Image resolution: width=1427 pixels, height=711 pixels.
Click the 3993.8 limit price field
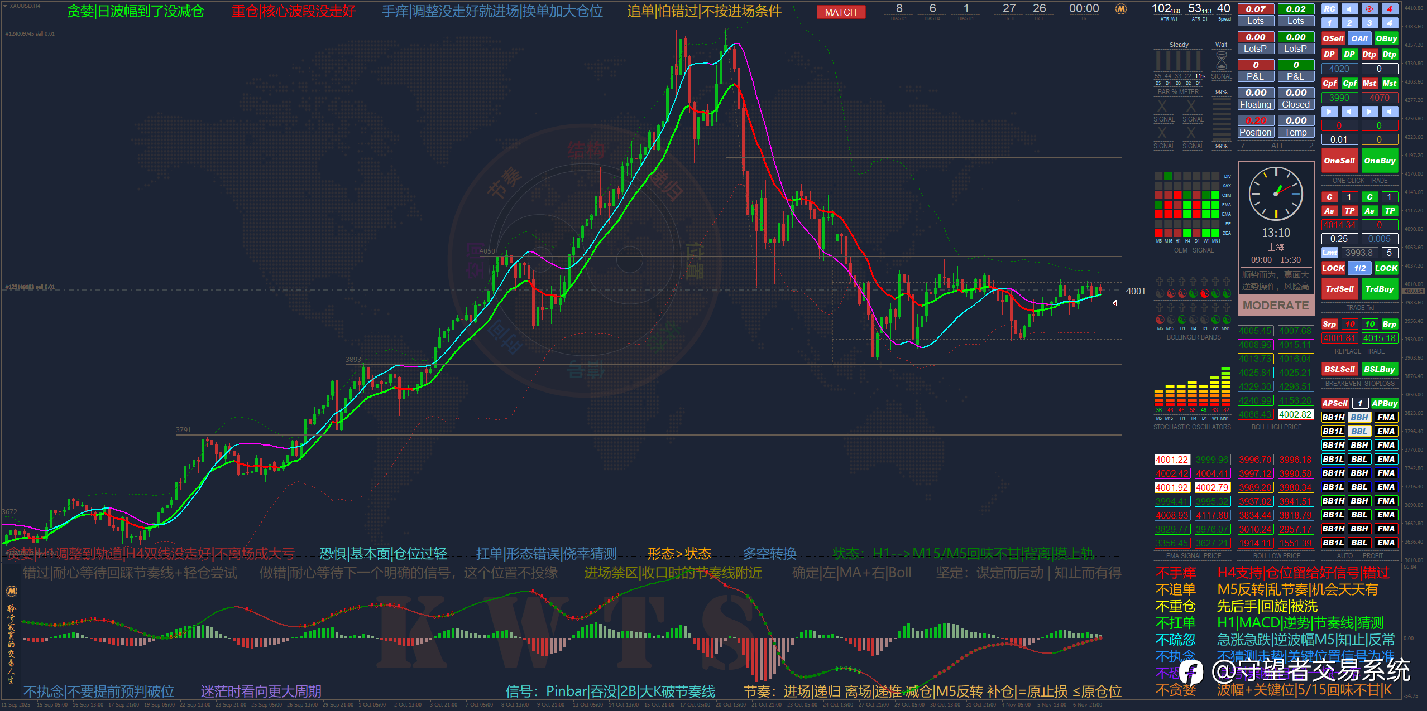coord(1359,253)
